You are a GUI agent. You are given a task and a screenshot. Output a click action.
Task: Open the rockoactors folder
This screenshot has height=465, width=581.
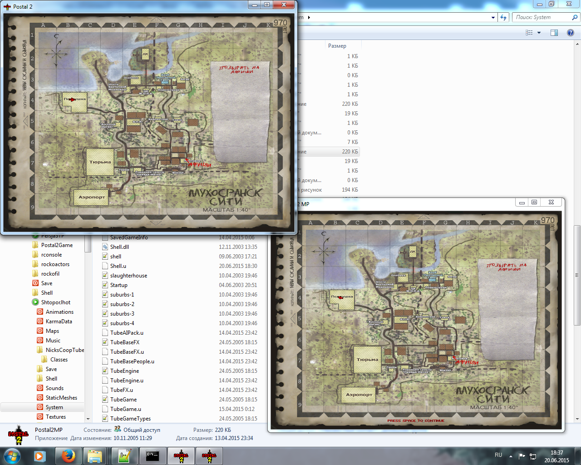coord(55,264)
